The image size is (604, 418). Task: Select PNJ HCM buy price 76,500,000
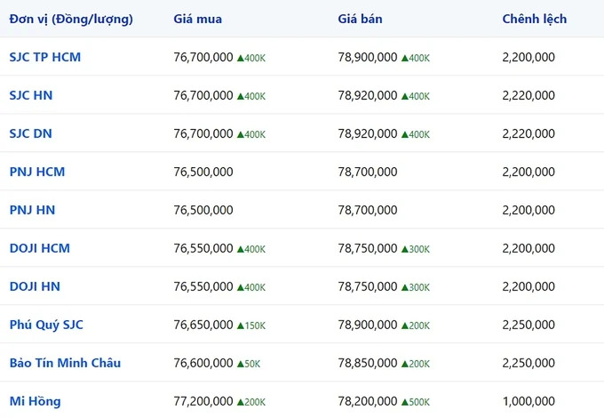pos(203,172)
